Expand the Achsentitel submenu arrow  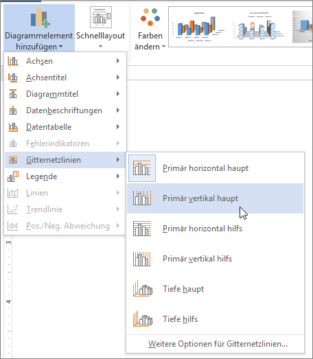click(x=118, y=78)
